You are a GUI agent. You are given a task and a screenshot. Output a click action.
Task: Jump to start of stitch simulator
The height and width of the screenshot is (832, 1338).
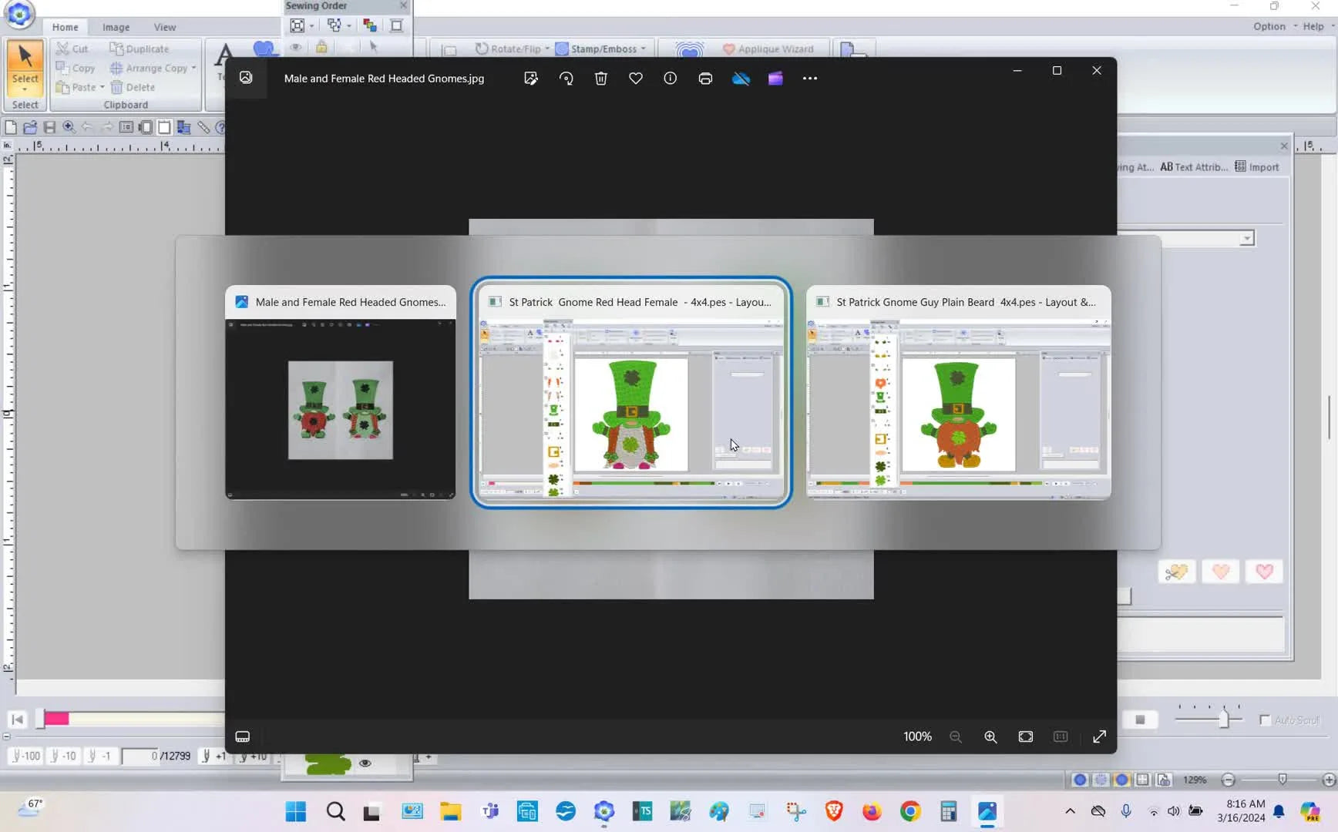click(x=17, y=720)
